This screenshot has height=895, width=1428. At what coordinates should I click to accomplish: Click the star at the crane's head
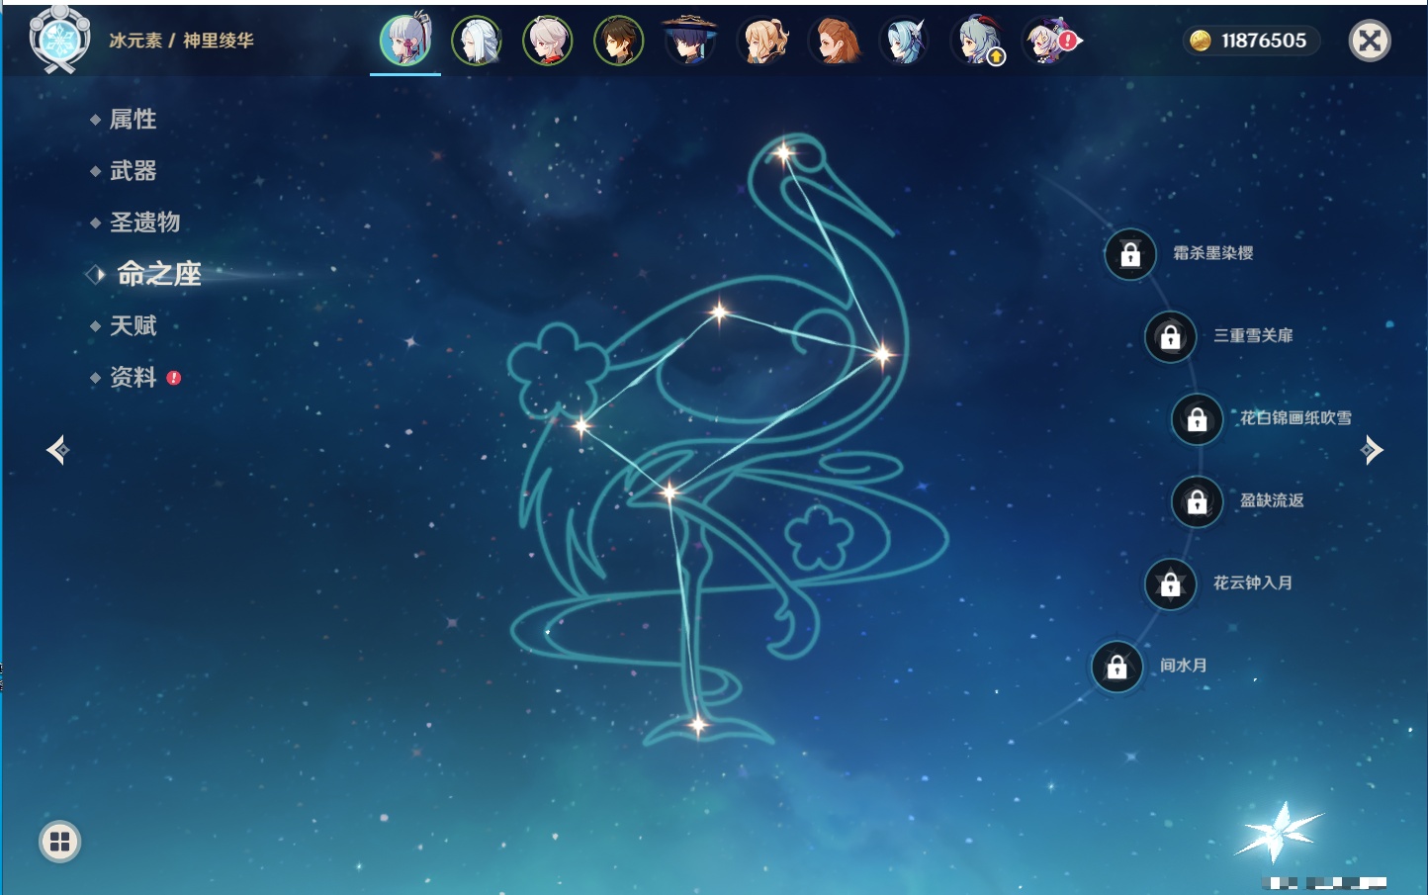[x=784, y=153]
